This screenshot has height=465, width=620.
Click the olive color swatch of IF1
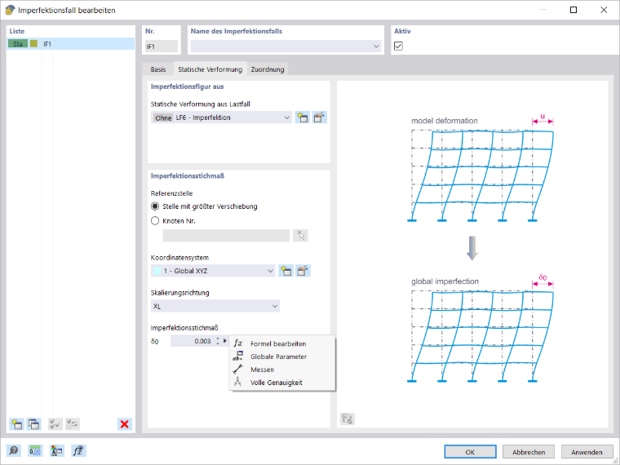pyautogui.click(x=33, y=43)
